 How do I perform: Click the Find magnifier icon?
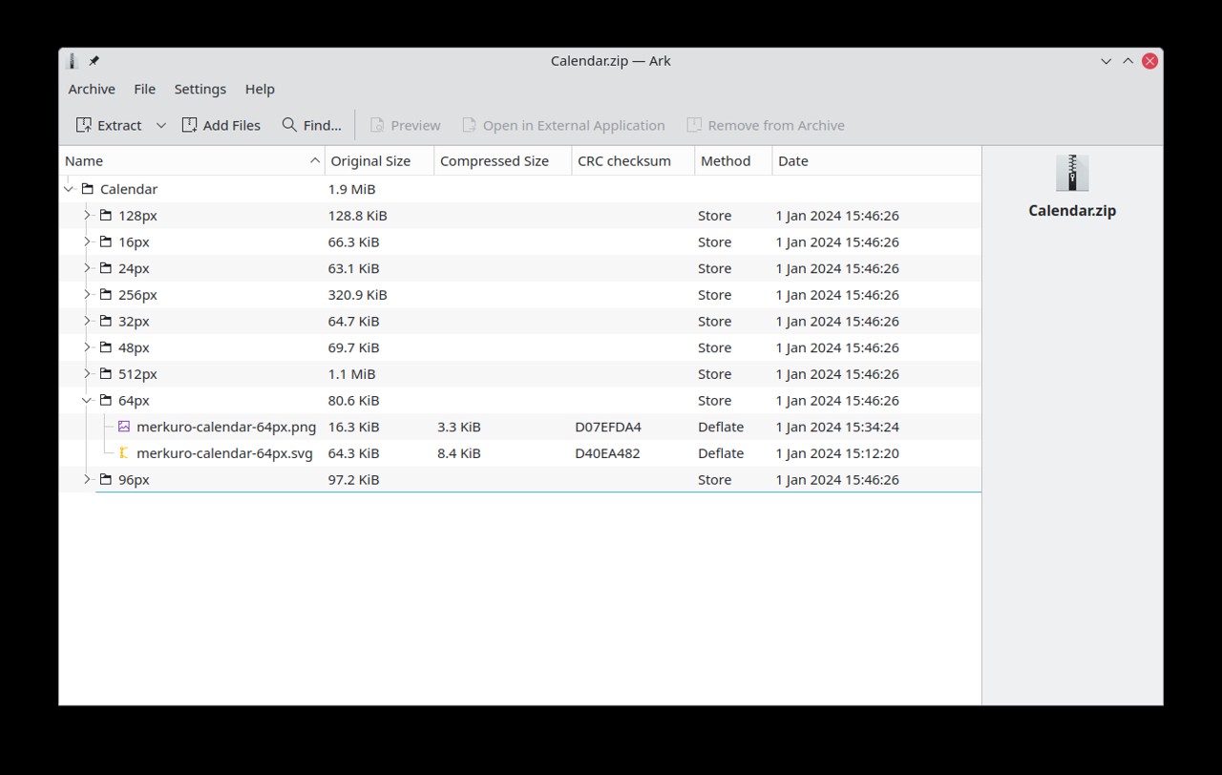[289, 124]
